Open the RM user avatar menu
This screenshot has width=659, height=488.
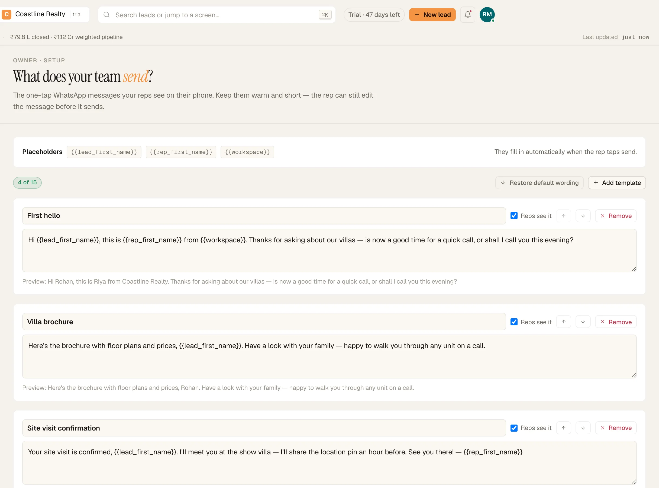(x=487, y=14)
